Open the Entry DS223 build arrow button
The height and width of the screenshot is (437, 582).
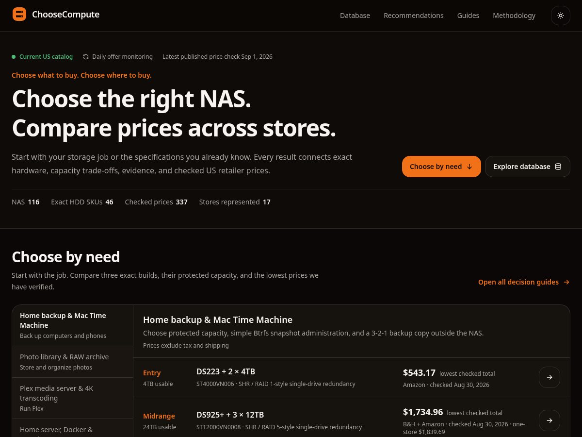[x=550, y=377]
